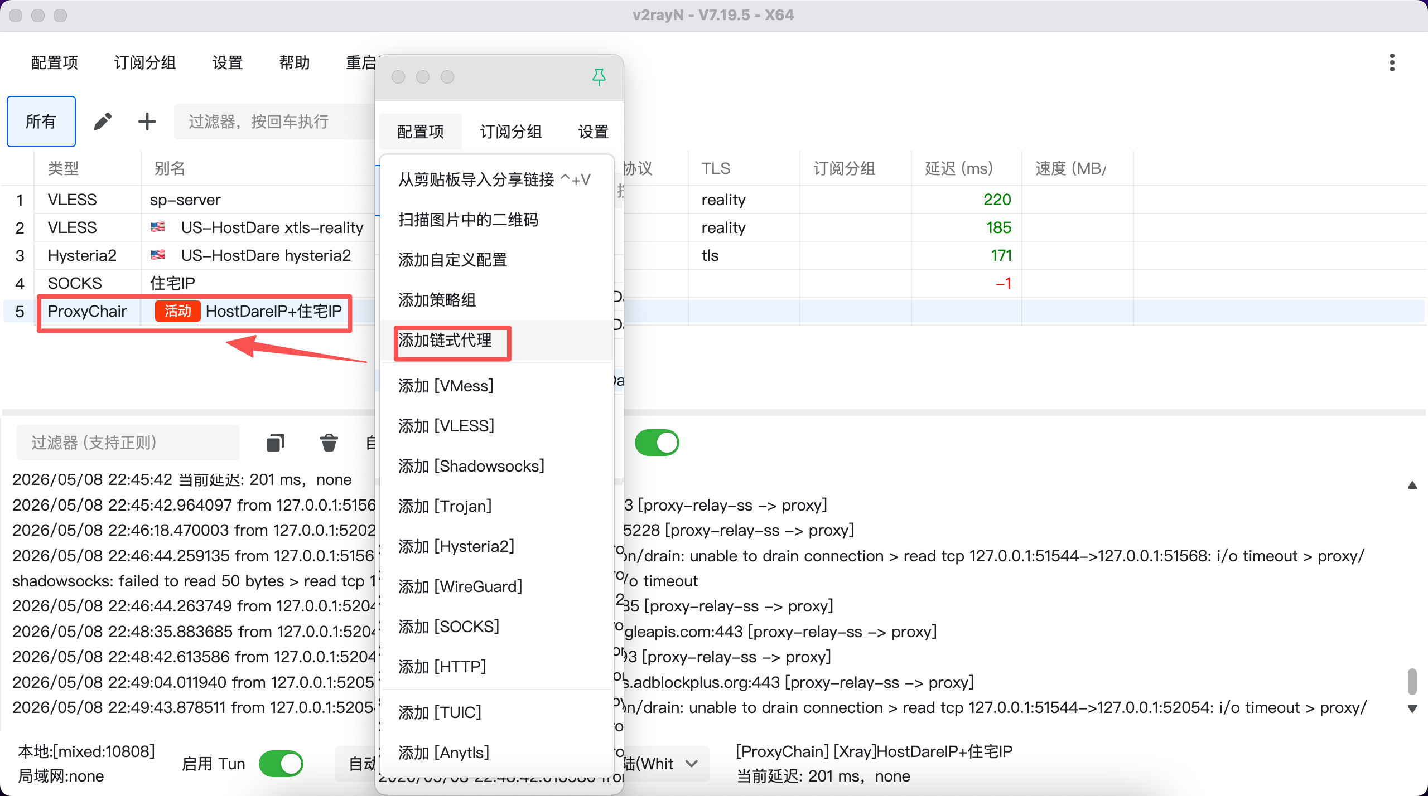
Task: Sort by 别名 column header
Action: coord(258,168)
